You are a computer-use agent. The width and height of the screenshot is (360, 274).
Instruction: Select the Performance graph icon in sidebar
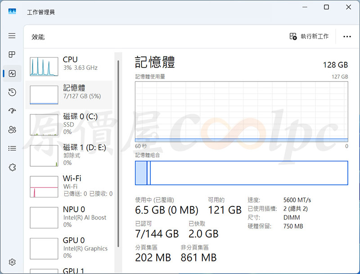coord(12,73)
